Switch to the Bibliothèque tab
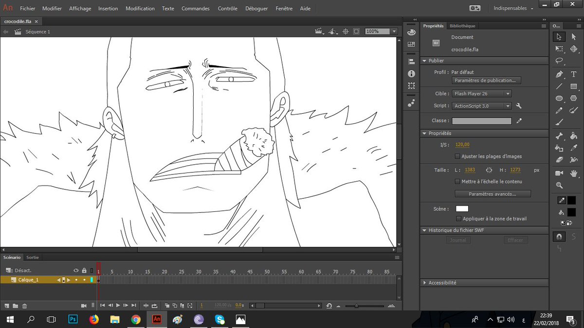Screen dimensions: 584x328 point(462,26)
